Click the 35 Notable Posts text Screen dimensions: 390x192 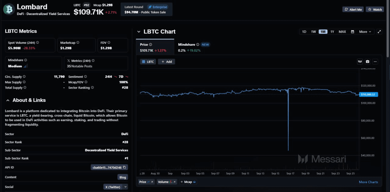coord(80,66)
